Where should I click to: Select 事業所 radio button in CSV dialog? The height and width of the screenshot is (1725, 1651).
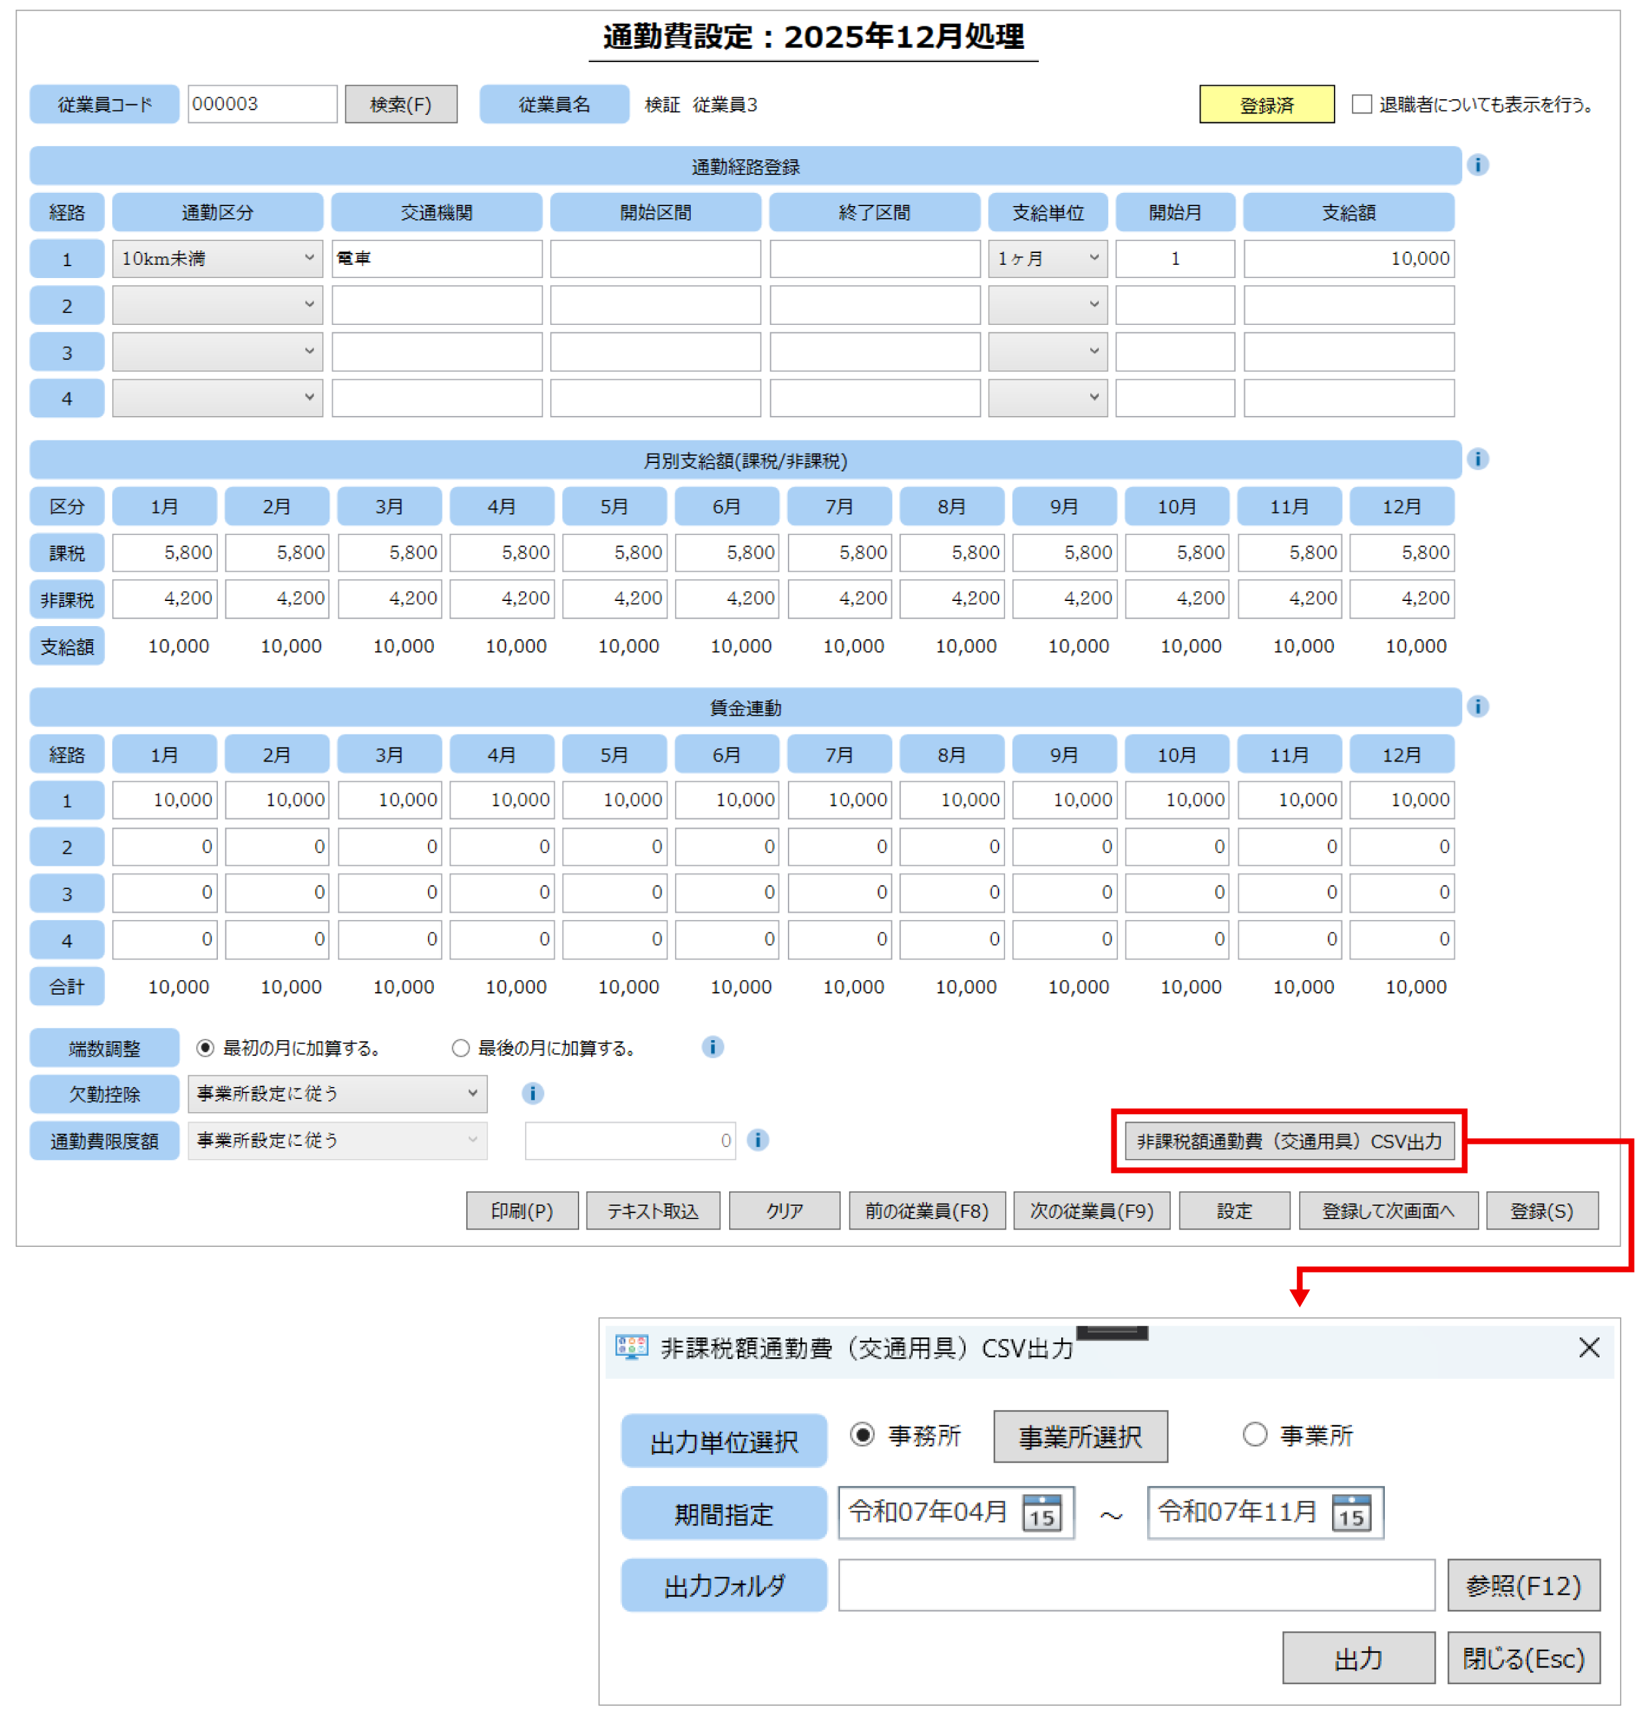click(1254, 1436)
